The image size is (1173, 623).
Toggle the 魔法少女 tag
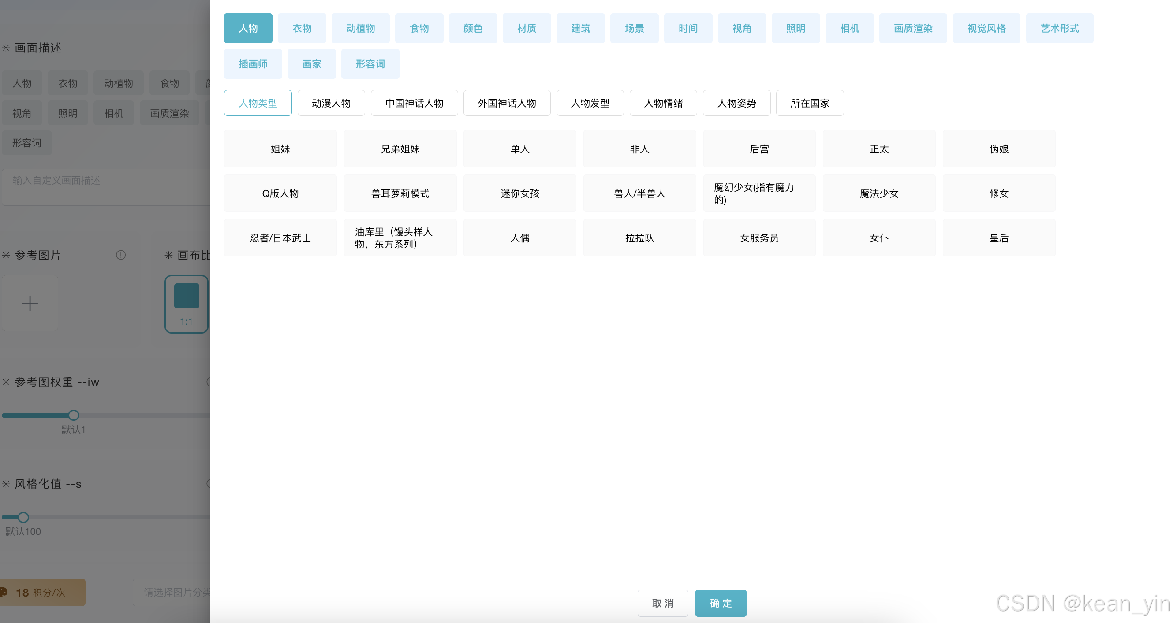pyautogui.click(x=878, y=193)
